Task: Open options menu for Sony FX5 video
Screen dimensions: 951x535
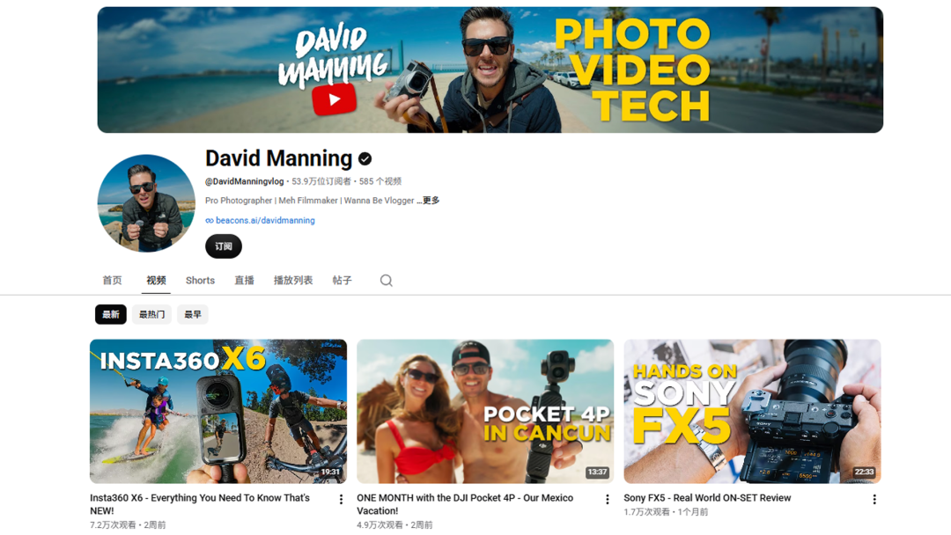Action: (874, 499)
